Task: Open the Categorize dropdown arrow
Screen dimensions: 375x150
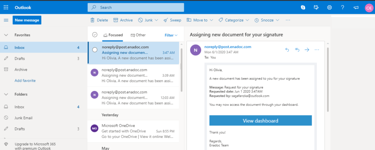Action: pos(247,20)
